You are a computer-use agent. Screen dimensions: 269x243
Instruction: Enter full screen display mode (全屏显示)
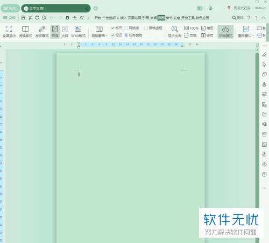(9, 31)
